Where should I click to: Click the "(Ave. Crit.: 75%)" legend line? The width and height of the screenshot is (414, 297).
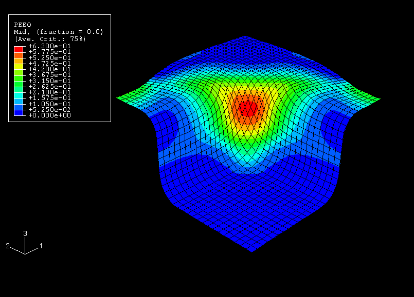click(50, 39)
